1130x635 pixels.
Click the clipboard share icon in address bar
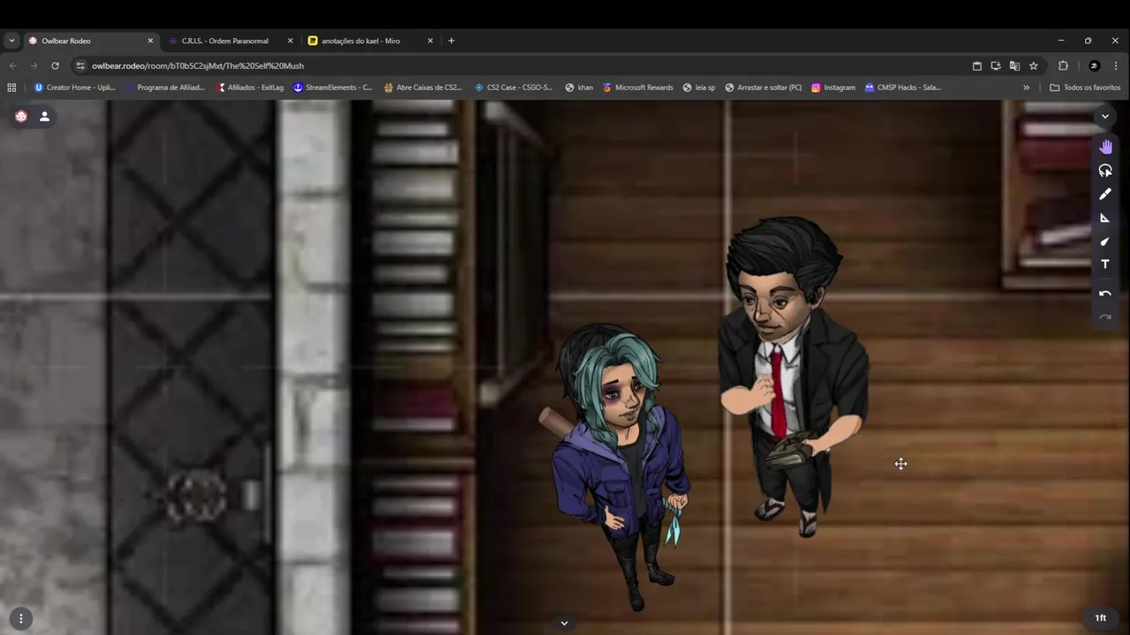click(x=976, y=65)
